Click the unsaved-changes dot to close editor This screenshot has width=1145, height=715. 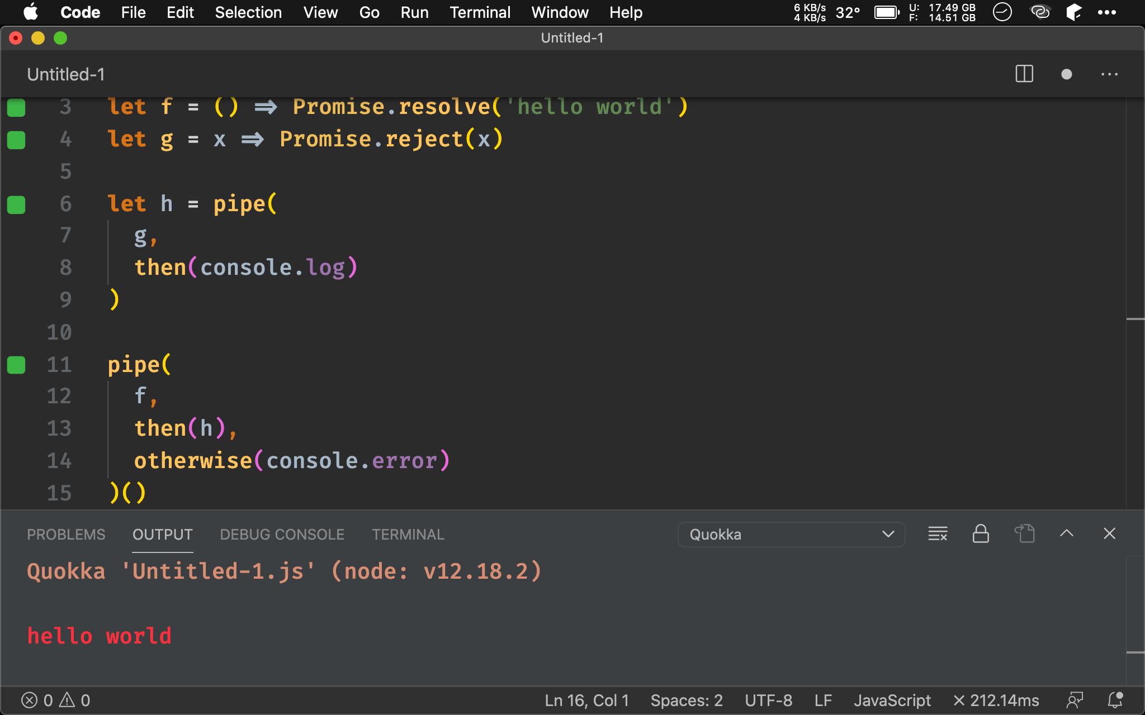click(x=1066, y=74)
